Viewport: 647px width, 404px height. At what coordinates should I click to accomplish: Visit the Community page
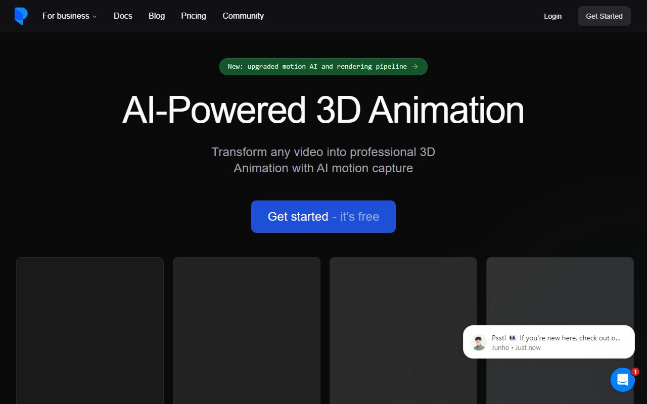pyautogui.click(x=243, y=16)
